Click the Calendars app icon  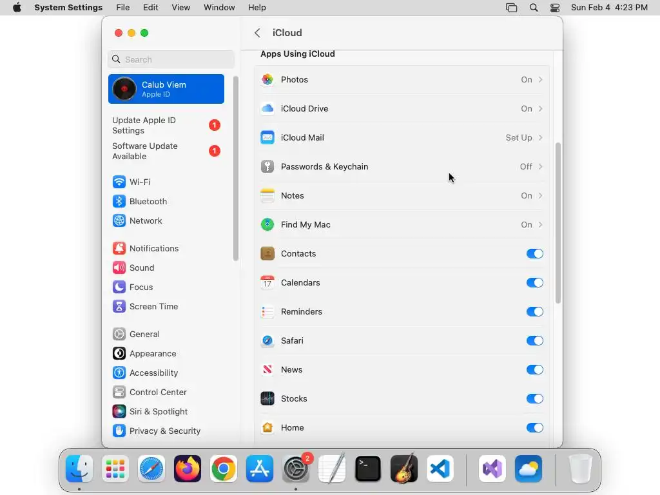pyautogui.click(x=267, y=283)
